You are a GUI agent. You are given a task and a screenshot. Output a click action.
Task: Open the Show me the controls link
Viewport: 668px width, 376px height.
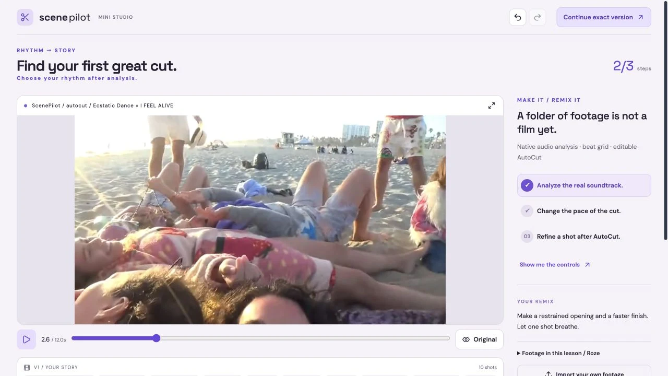pos(555,265)
